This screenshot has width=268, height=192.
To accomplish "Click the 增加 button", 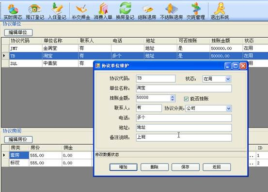I will pos(124,167).
